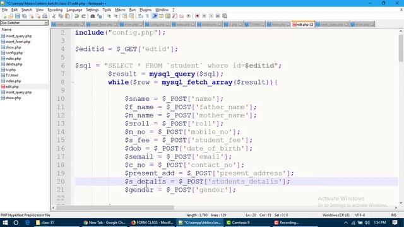The width and height of the screenshot is (404, 227).
Task: Open the Encoding menu
Action: pyautogui.click(x=55, y=10)
